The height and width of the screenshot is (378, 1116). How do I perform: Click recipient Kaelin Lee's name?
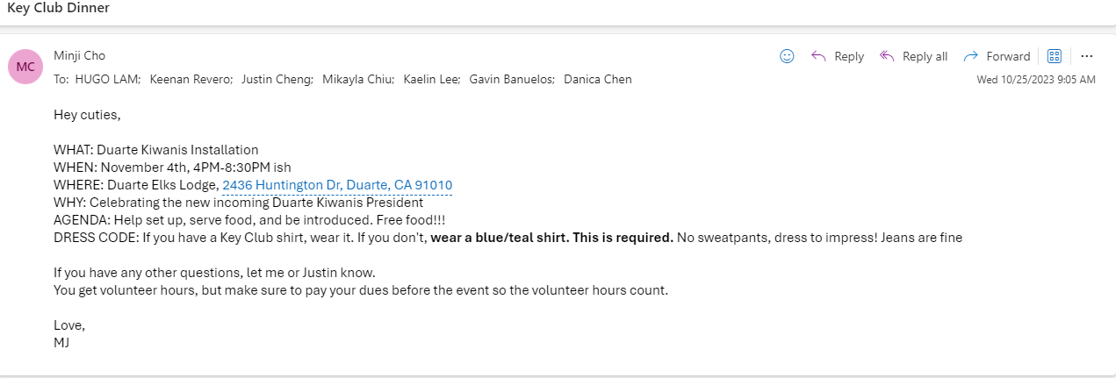pyautogui.click(x=431, y=79)
